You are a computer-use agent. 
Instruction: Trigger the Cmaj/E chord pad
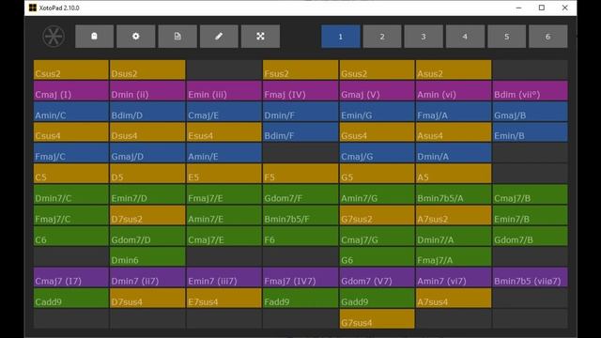click(x=223, y=111)
